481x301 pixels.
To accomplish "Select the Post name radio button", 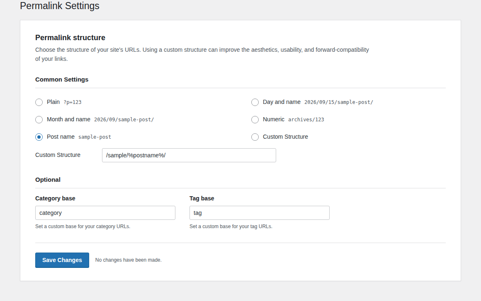I will click(39, 137).
